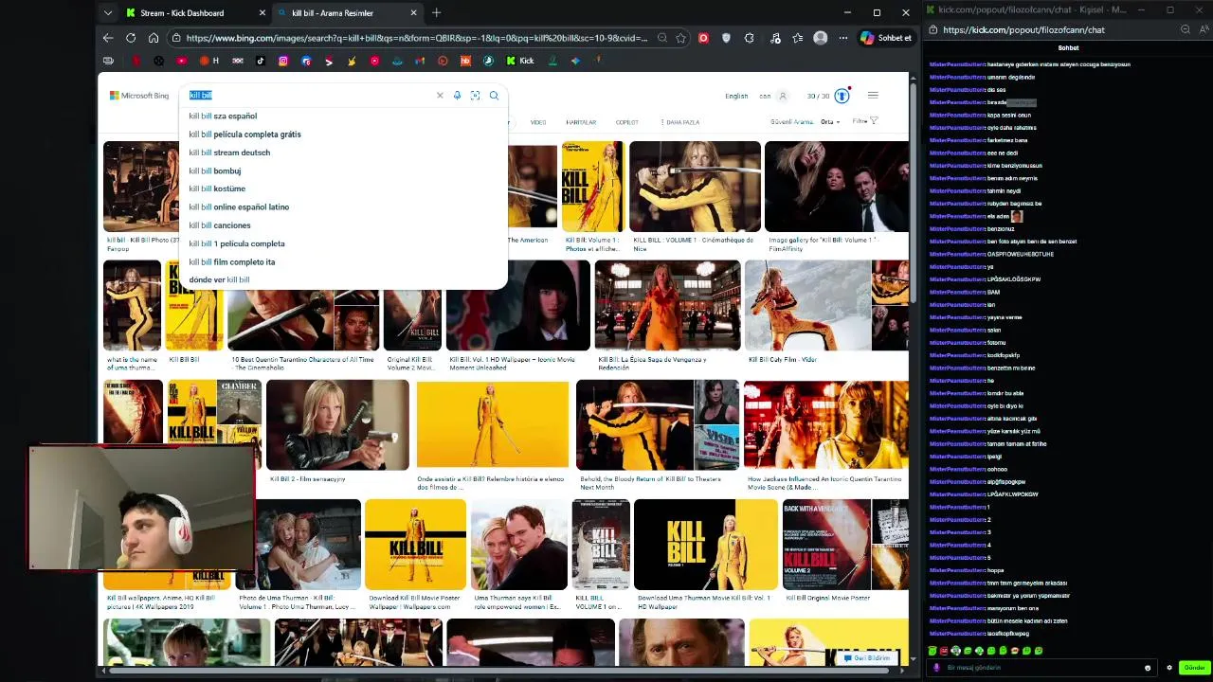Choose suggestion kill bill sza español
The image size is (1213, 682).
pyautogui.click(x=343, y=117)
